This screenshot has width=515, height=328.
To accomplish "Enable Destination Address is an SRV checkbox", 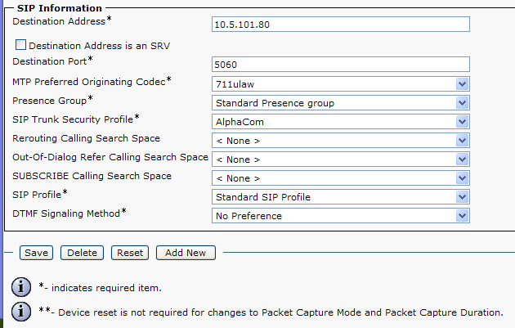I will tap(20, 45).
